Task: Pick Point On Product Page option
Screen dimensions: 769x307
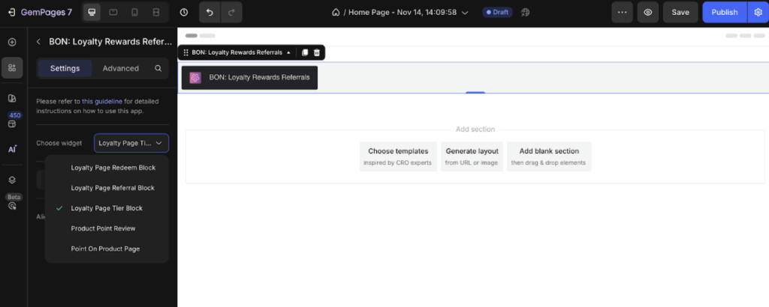Action: coord(105,249)
